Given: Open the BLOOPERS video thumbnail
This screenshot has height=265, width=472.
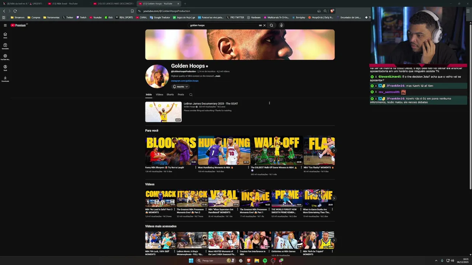Looking at the screenshot, I should pos(171,151).
